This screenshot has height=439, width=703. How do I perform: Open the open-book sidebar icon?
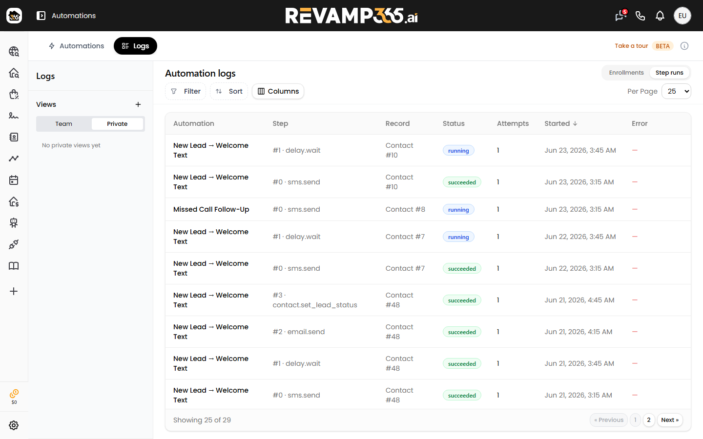click(14, 266)
